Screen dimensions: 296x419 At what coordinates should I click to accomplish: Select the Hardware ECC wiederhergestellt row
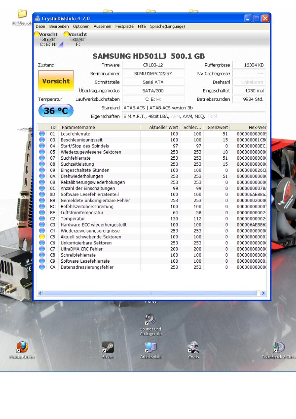[152, 225]
